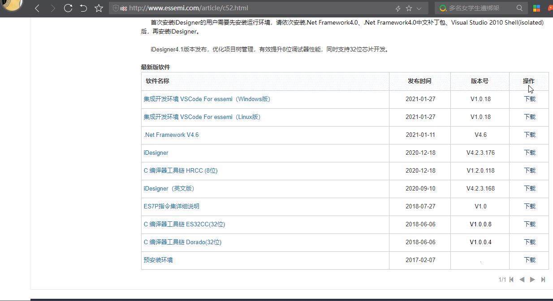Viewport: 553px width, 301px height.
Task: Click the star icon left of the address bar
Action: 98,8
